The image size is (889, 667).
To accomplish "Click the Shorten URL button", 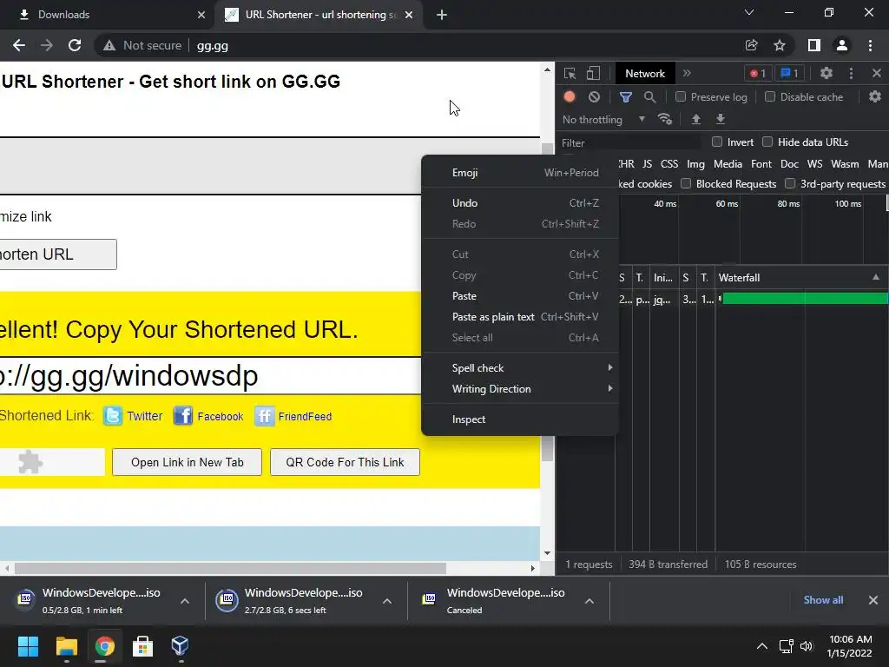I will (x=58, y=254).
